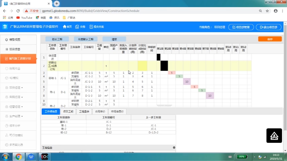287x161 pixels.
Task: Click the 延长工期 button
Action: (x=57, y=39)
